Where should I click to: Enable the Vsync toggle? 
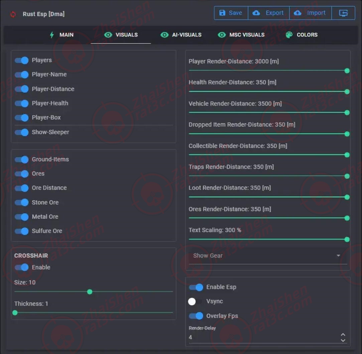[195, 301]
